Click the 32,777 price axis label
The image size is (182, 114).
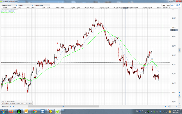(x=174, y=46)
